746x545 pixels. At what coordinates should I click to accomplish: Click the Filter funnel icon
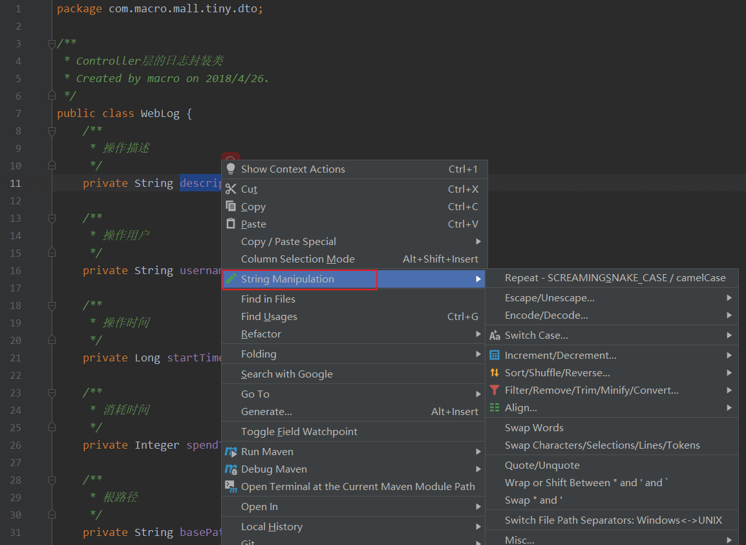pos(495,390)
